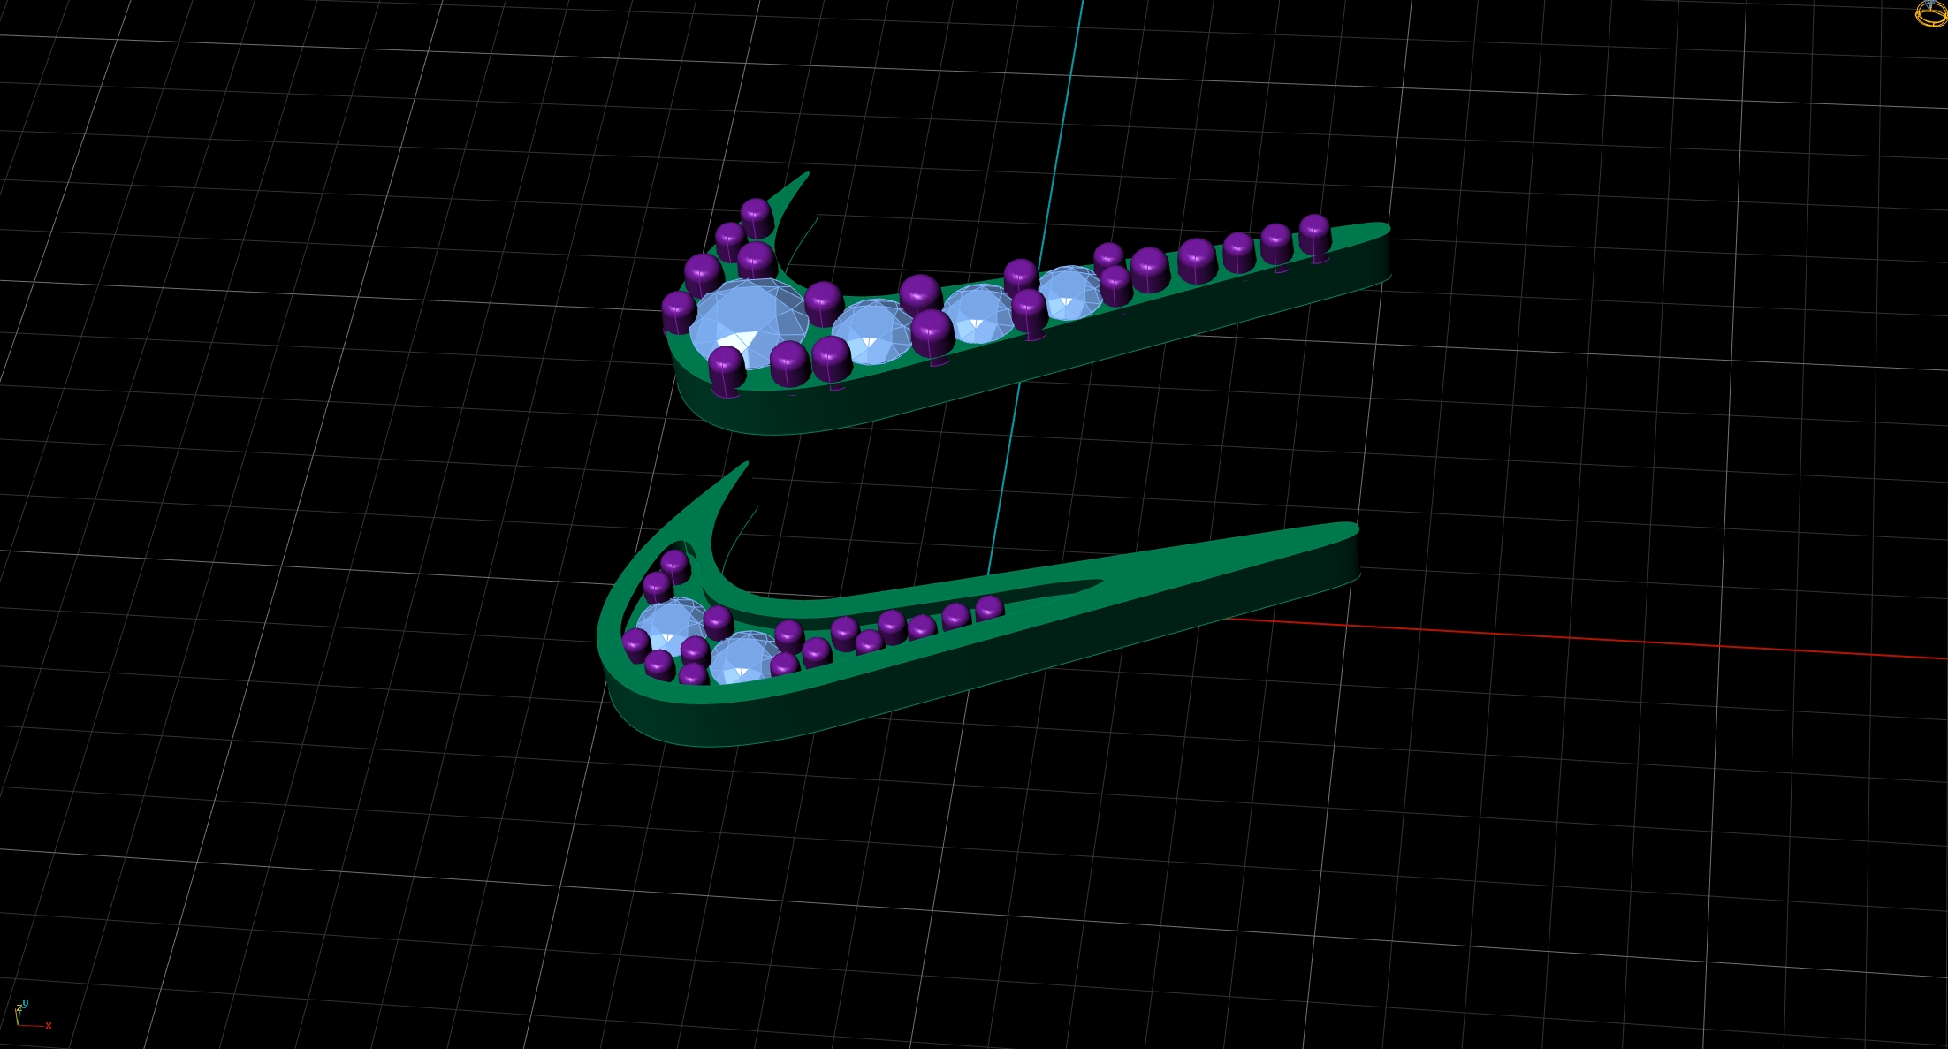
Task: Select the left gem in the lower swoosh
Action: [672, 626]
